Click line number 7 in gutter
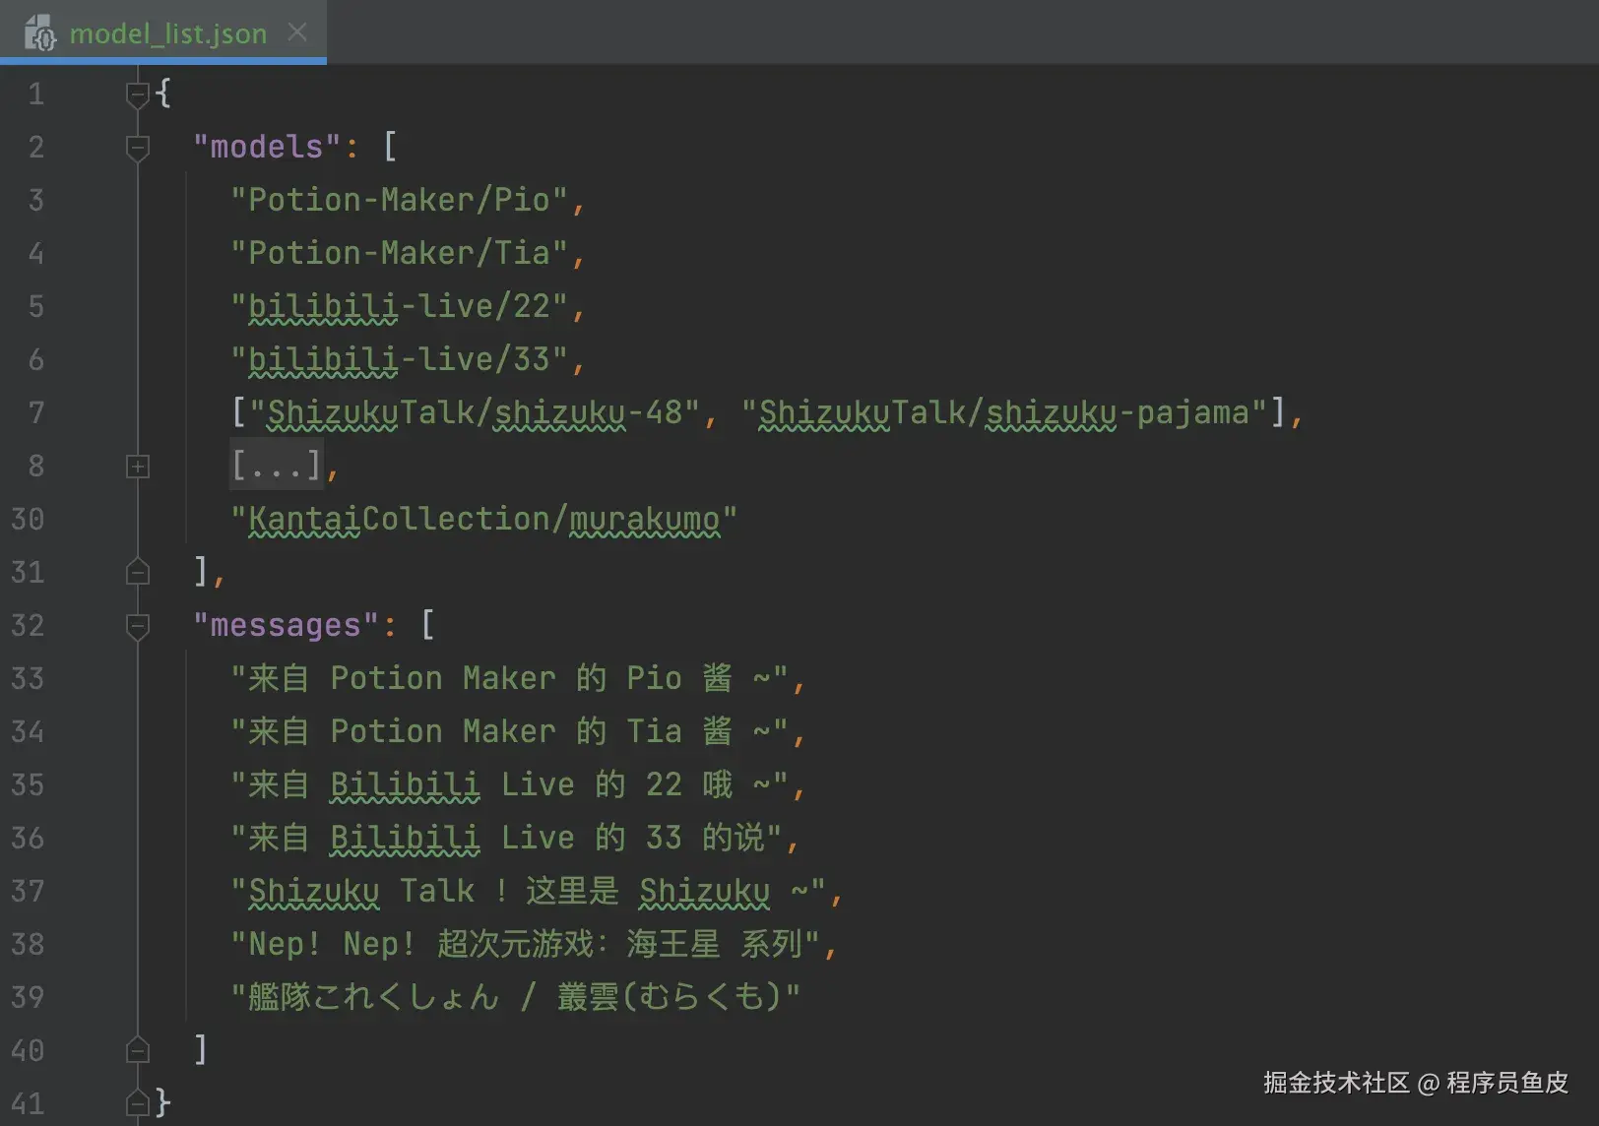This screenshot has height=1126, width=1599. click(36, 413)
